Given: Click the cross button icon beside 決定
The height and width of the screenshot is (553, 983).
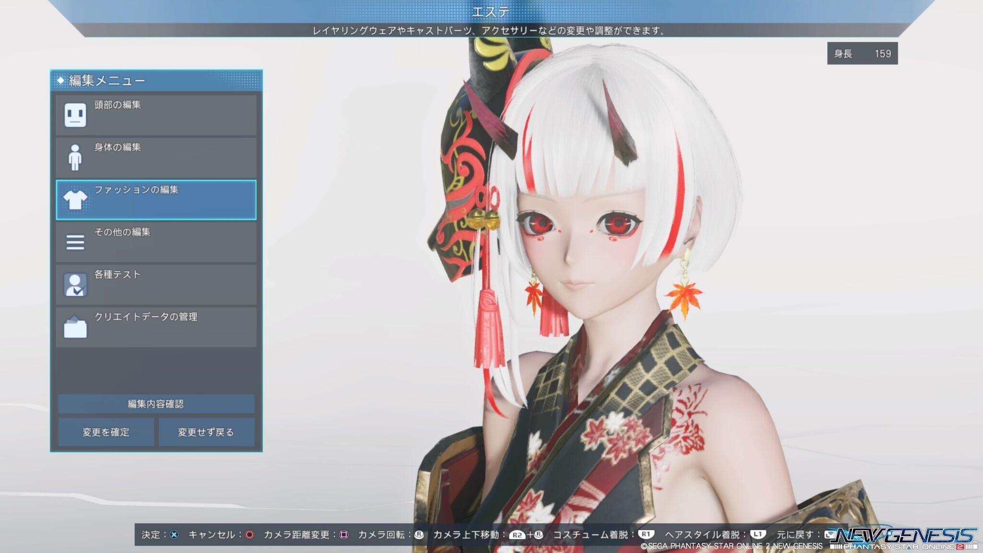Looking at the screenshot, I should point(174,535).
